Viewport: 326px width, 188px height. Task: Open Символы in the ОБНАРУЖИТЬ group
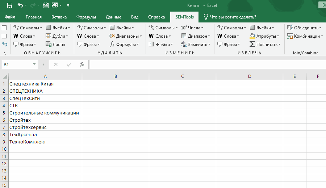(28, 28)
